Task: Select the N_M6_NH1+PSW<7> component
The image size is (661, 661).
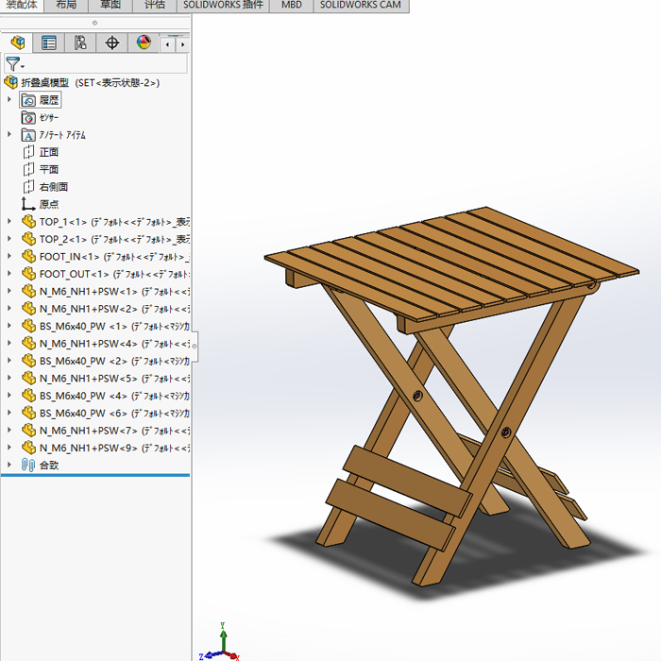Action: (x=106, y=431)
